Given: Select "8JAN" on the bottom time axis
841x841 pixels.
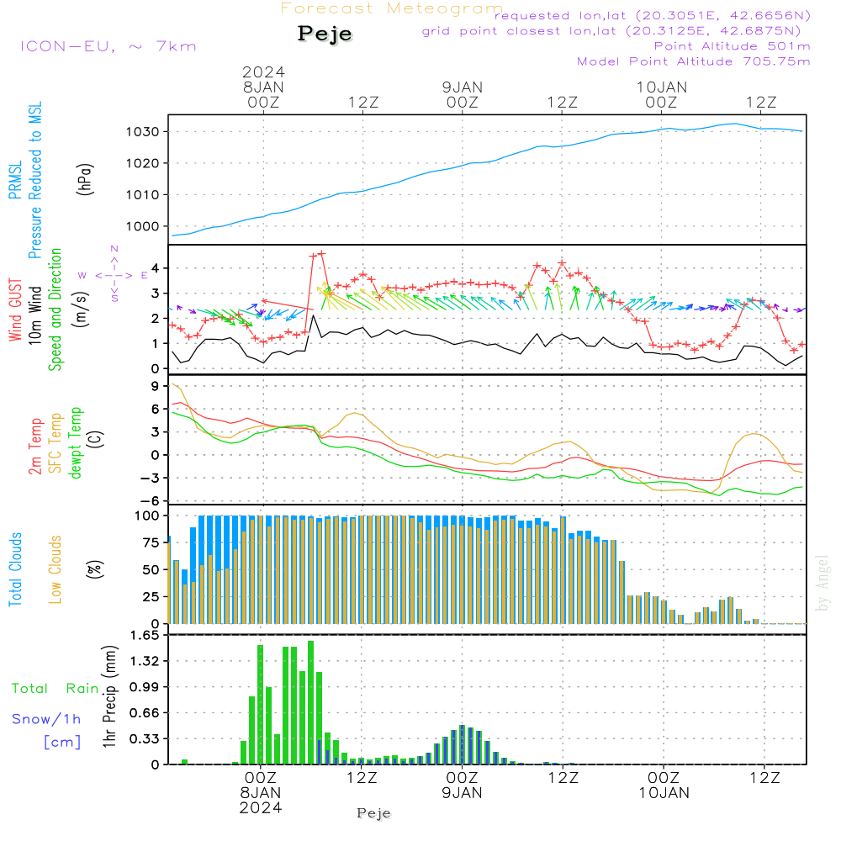Looking at the screenshot, I should (261, 793).
